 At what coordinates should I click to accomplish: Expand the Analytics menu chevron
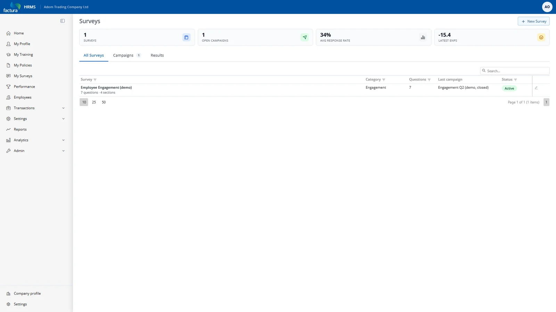click(63, 140)
